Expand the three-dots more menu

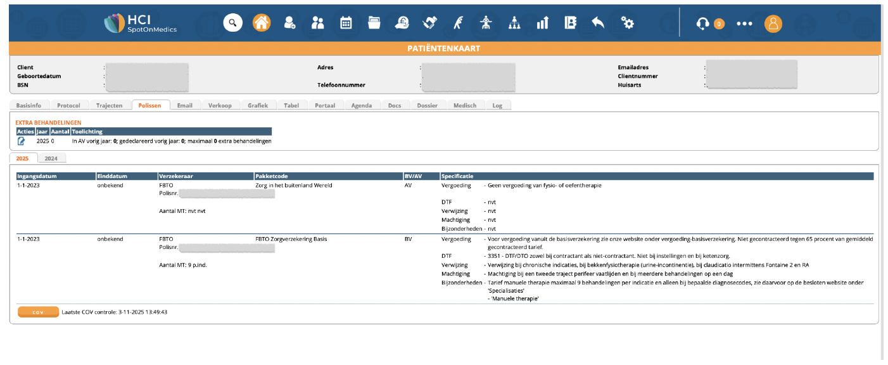tap(744, 23)
